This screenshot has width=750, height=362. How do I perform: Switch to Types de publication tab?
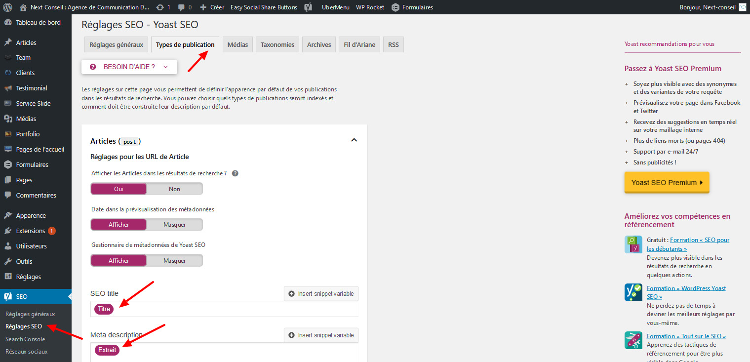coord(185,44)
